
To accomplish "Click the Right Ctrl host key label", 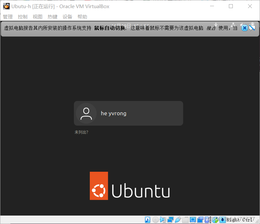I will tap(240, 220).
